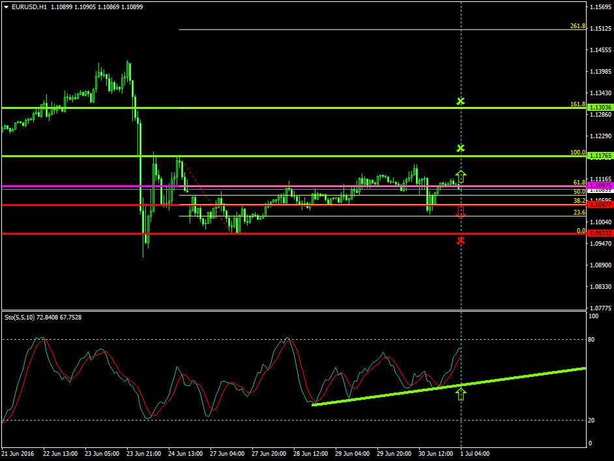The width and height of the screenshot is (614, 461).
Task: Click the 61.8 Fibonacci level label
Action: point(579,183)
